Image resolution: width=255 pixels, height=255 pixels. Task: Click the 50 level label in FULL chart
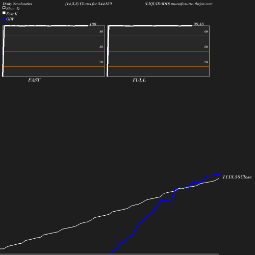point(206,47)
